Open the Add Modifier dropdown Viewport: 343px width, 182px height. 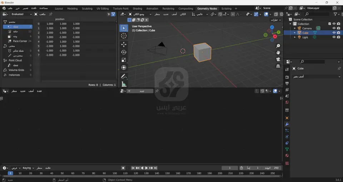click(316, 76)
